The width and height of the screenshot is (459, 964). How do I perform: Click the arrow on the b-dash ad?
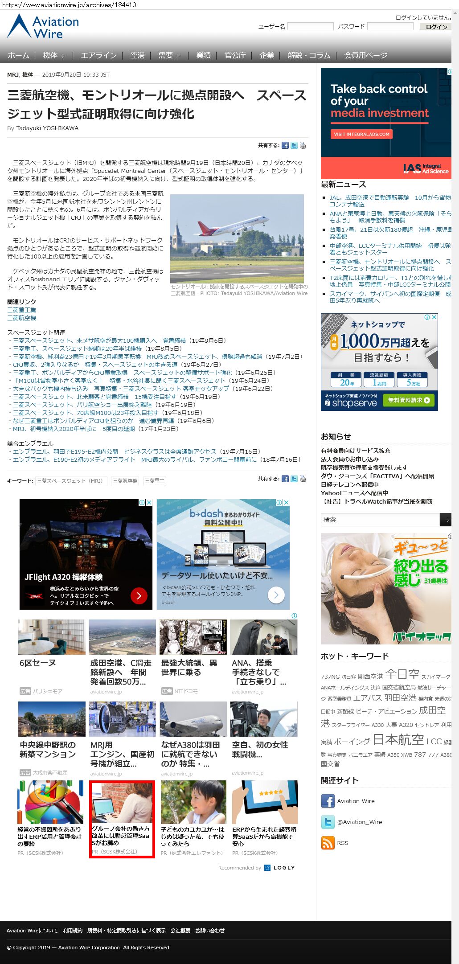pos(276,595)
